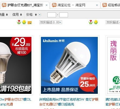This screenshot has height=109, width=120.
Task: Click the Taobao favicon on the first tab
Action: pos(4,5)
